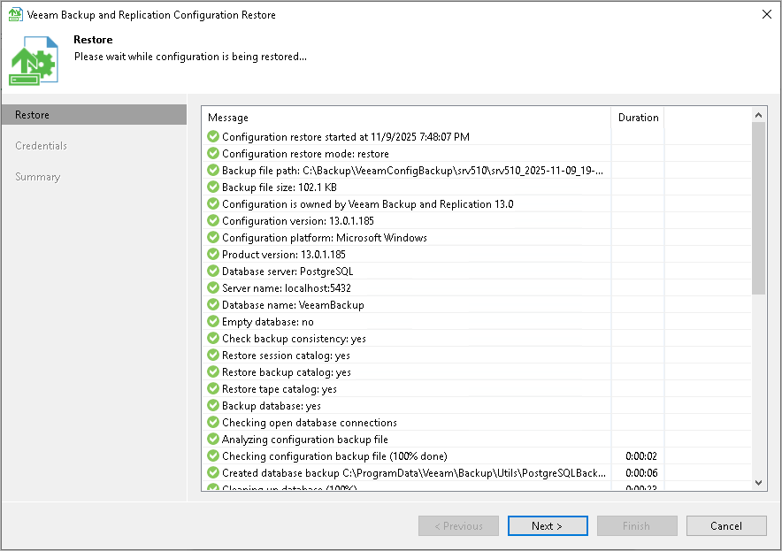782x551 pixels.
Task: Click the Duration column header
Action: pyautogui.click(x=637, y=117)
